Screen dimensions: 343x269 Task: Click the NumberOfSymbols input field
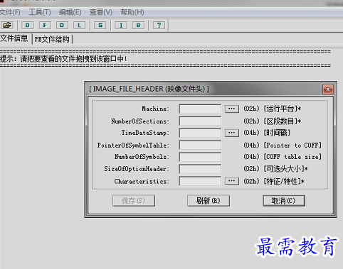tap(200, 157)
